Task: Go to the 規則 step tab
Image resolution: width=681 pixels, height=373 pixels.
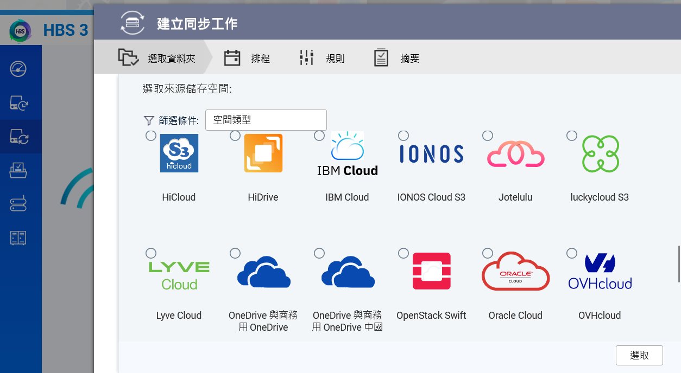Action: pyautogui.click(x=321, y=59)
